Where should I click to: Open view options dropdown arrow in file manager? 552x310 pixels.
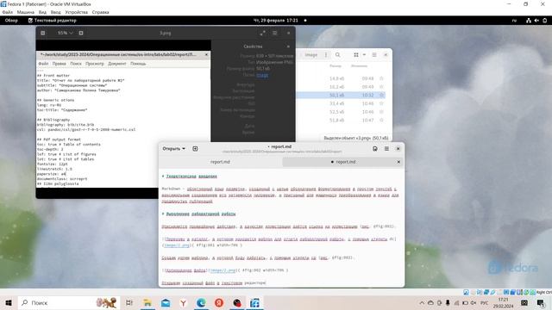coord(364,55)
